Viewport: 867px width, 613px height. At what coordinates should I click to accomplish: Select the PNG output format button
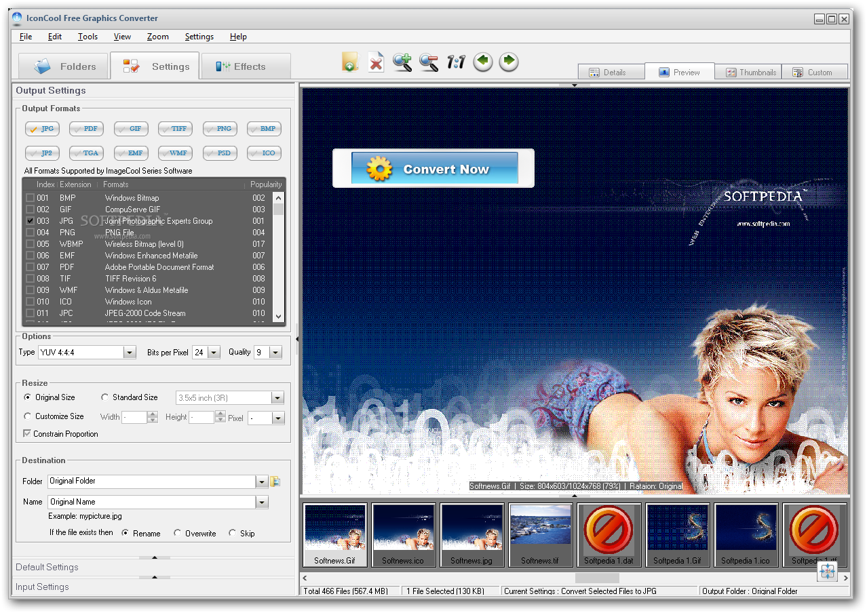[220, 129]
